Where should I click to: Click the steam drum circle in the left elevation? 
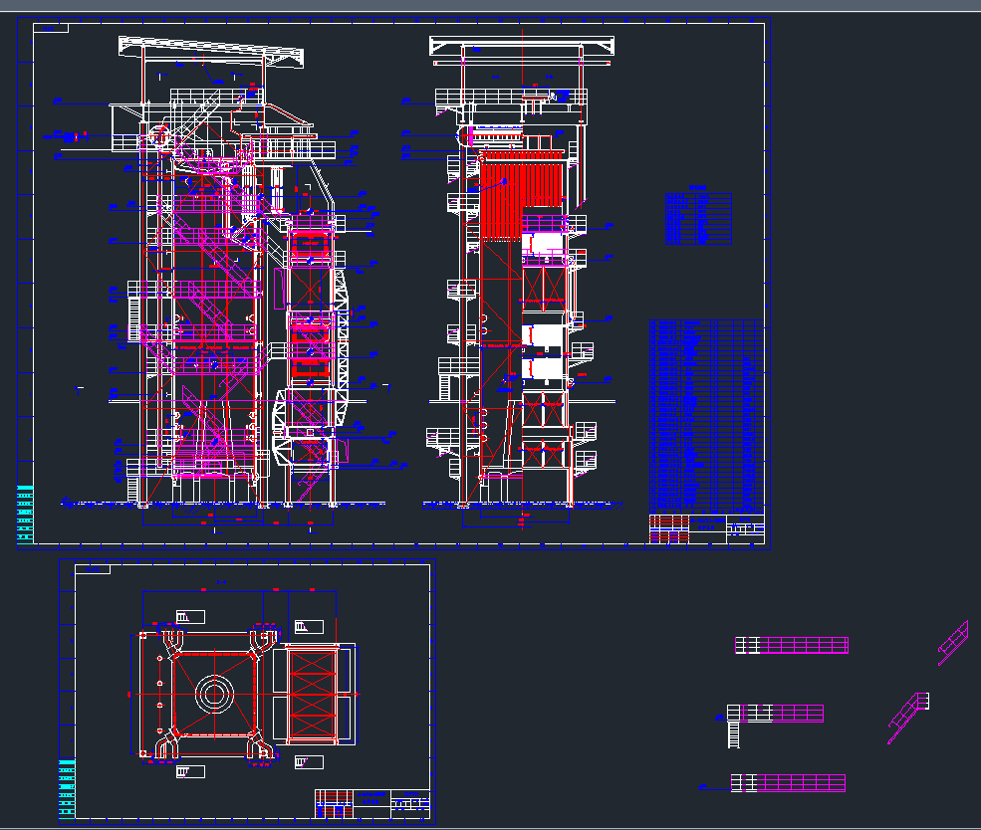pyautogui.click(x=158, y=136)
